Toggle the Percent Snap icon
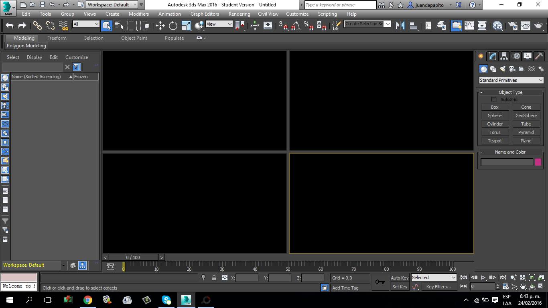The width and height of the screenshot is (548, 308). [x=309, y=26]
